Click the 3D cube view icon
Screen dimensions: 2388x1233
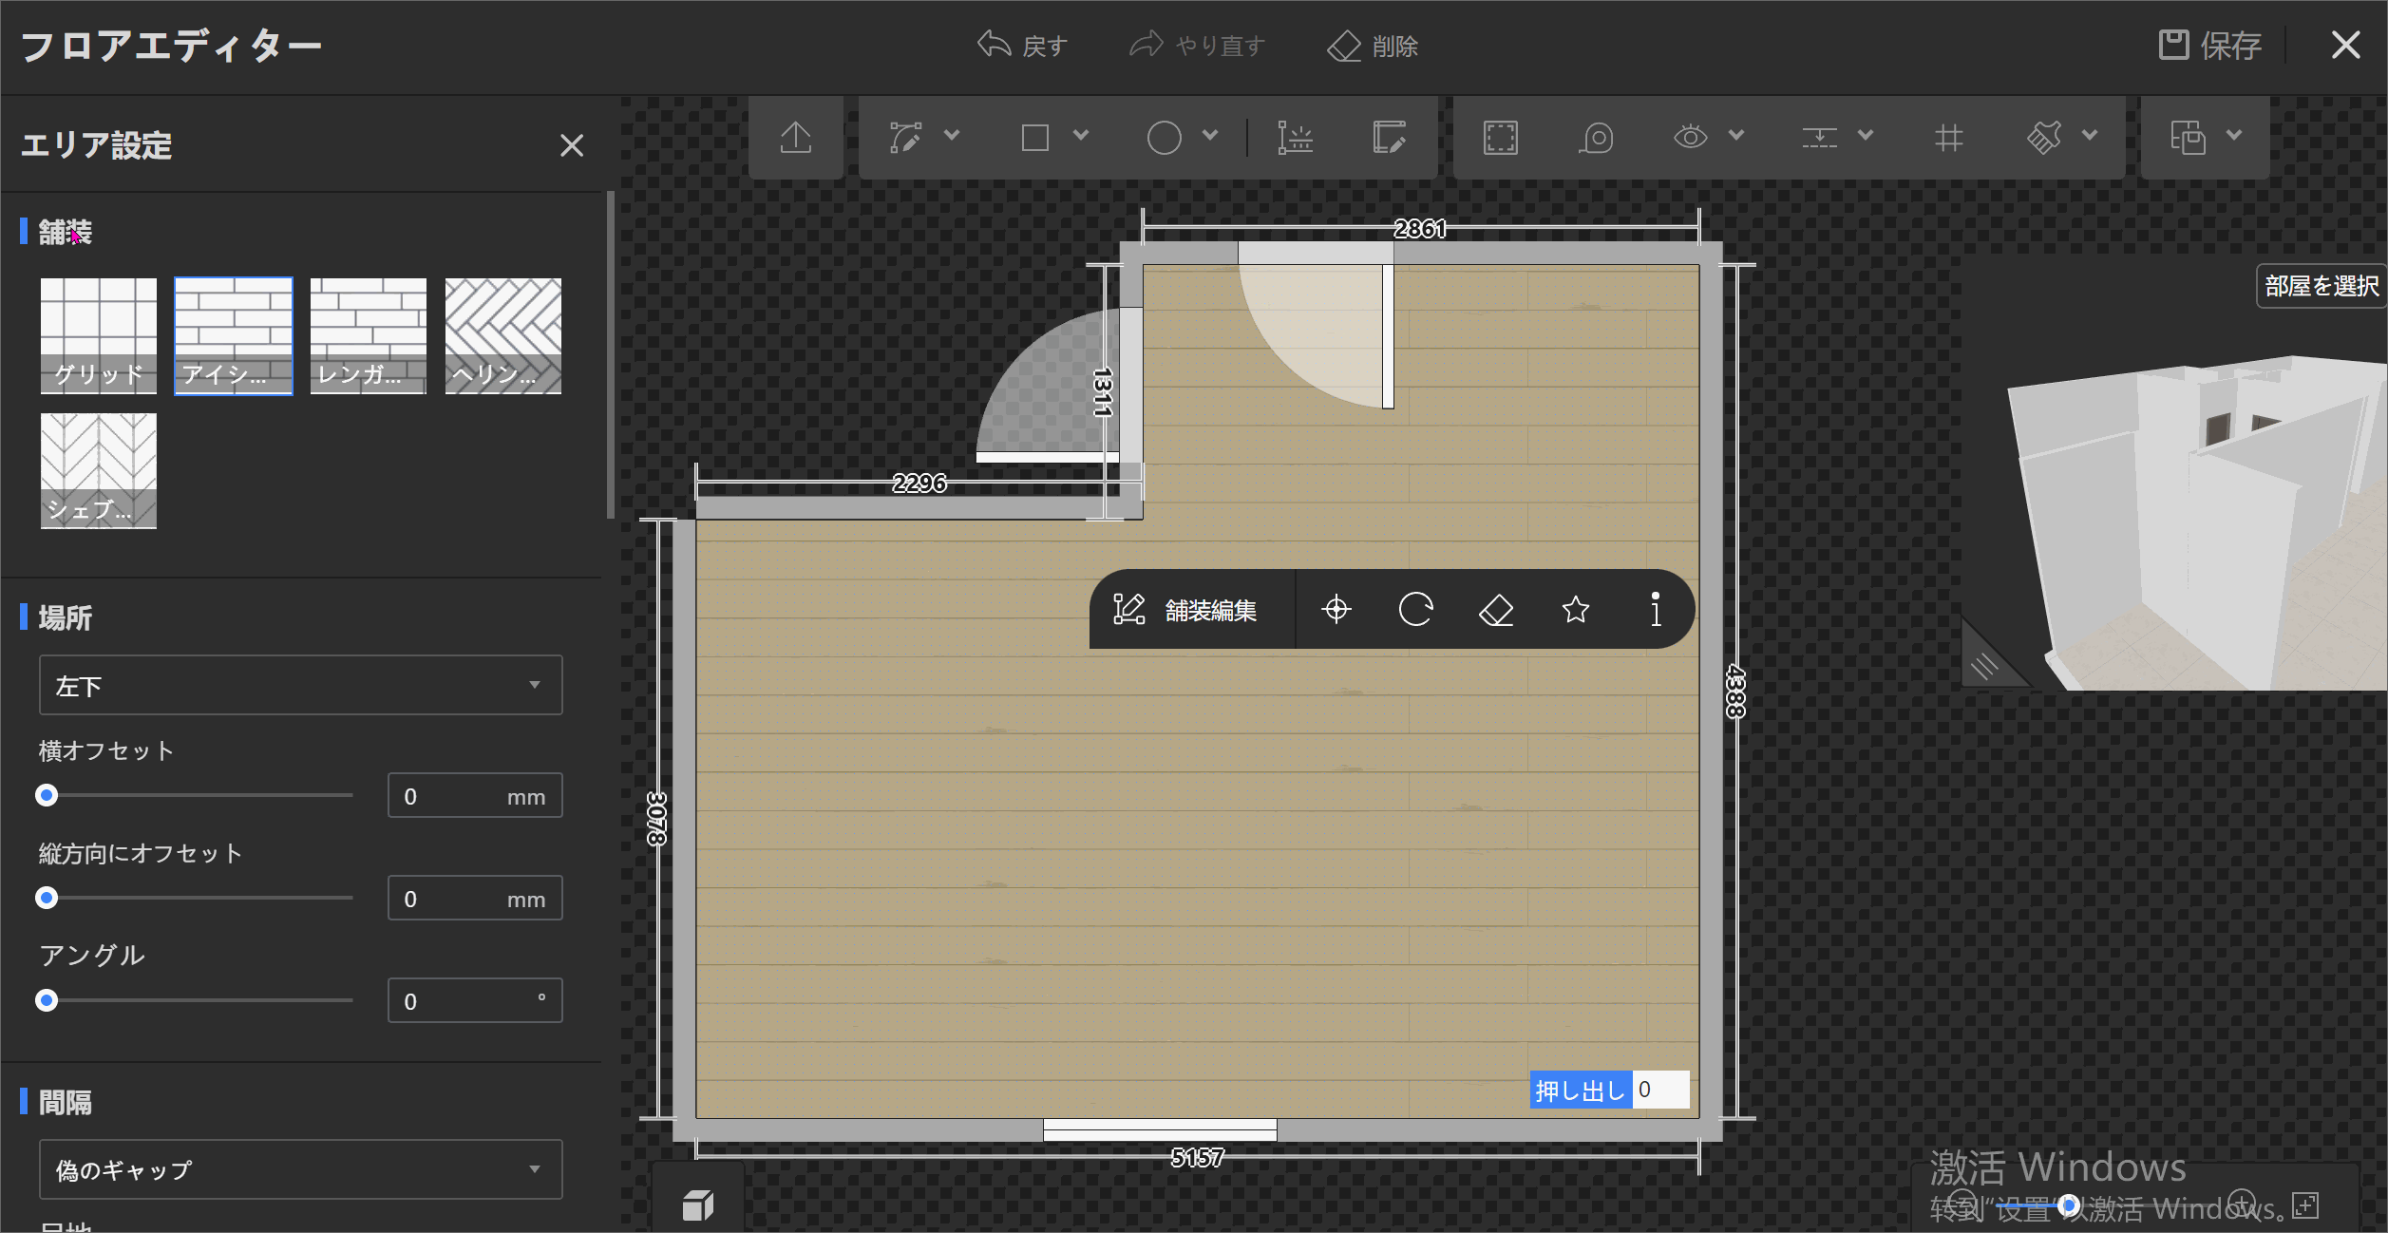pos(698,1205)
